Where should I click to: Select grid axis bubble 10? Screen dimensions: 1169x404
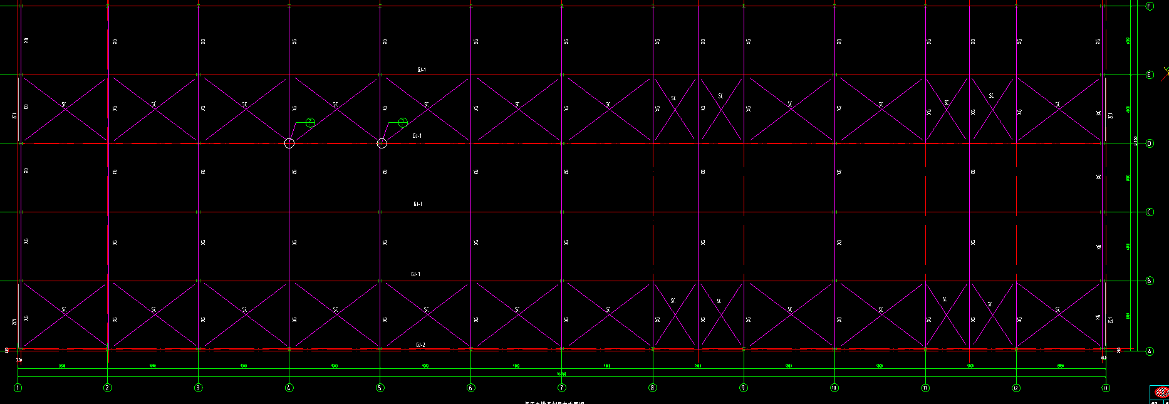tap(834, 388)
